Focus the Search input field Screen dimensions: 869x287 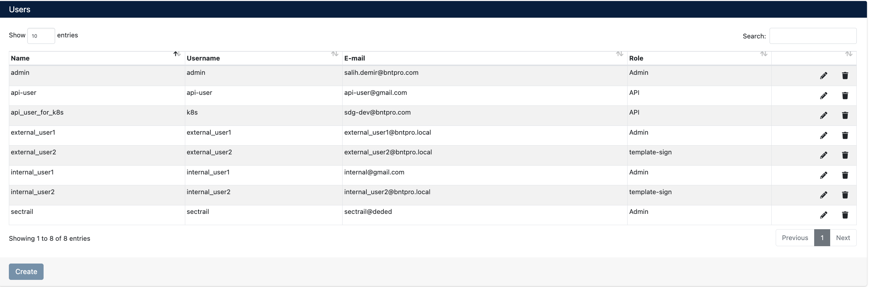tap(812, 36)
